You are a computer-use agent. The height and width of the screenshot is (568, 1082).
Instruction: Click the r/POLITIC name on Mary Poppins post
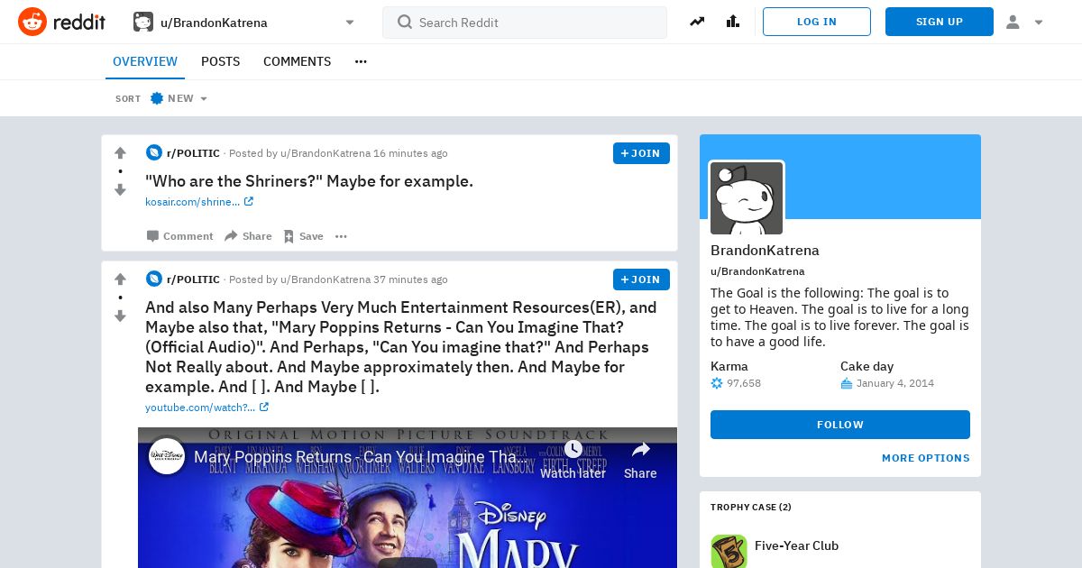[193, 279]
